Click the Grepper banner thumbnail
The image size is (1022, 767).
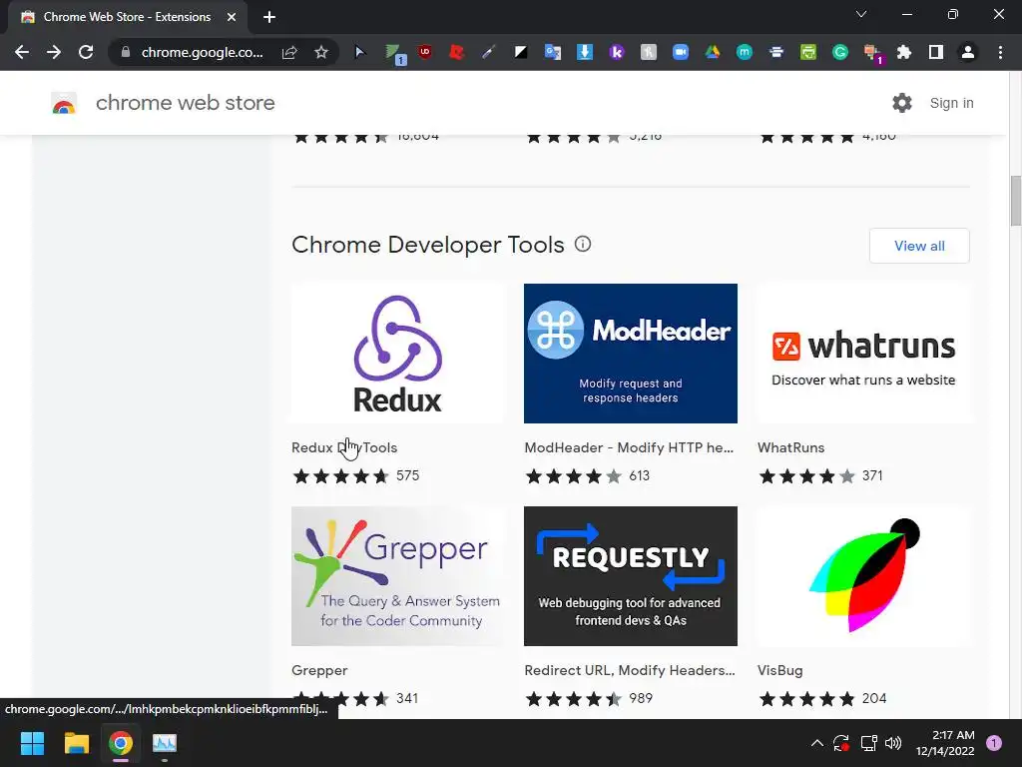coord(397,576)
